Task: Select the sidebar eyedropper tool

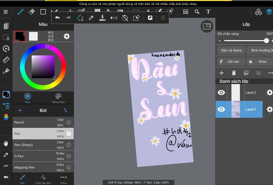Action: pos(6,155)
